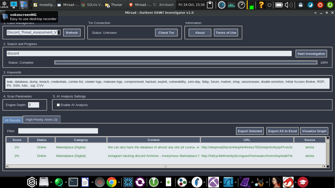Click the results table horizontal scrollbar
The width and height of the screenshot is (335, 188).
(166, 167)
